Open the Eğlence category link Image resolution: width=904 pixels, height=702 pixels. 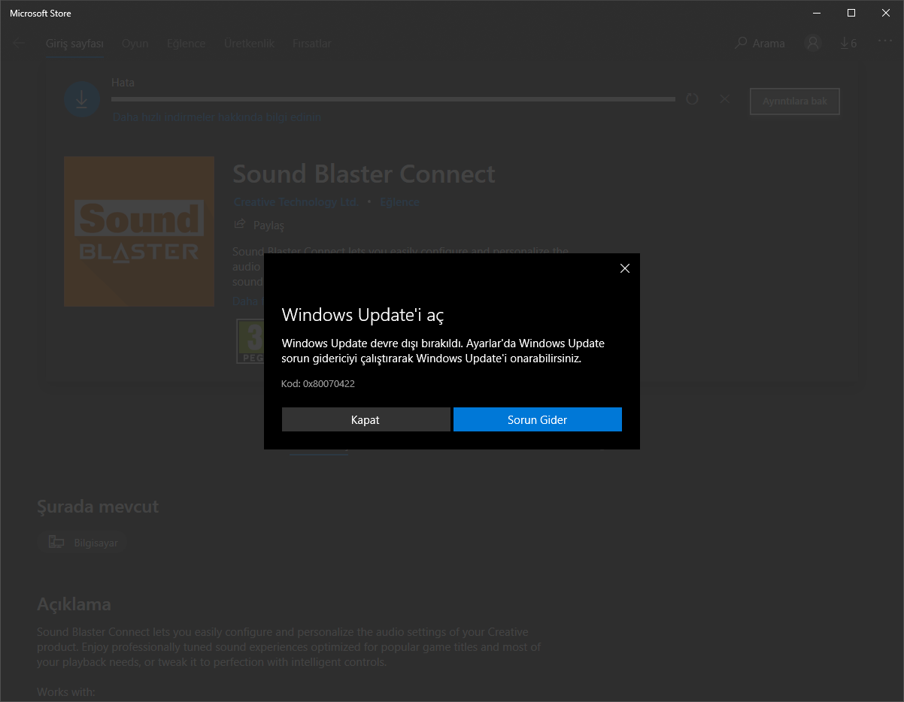click(x=399, y=202)
